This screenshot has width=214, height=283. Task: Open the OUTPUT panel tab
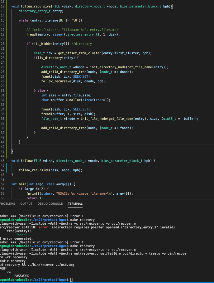[x=26, y=204]
